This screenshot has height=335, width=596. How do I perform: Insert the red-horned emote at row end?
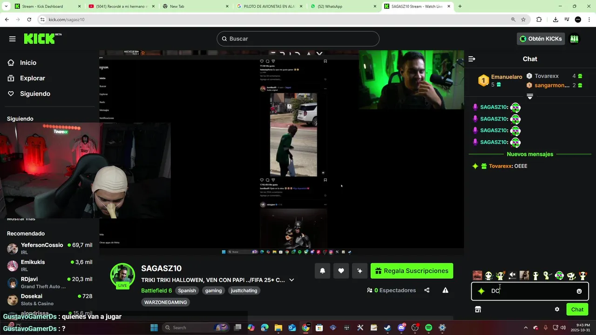[582, 275]
